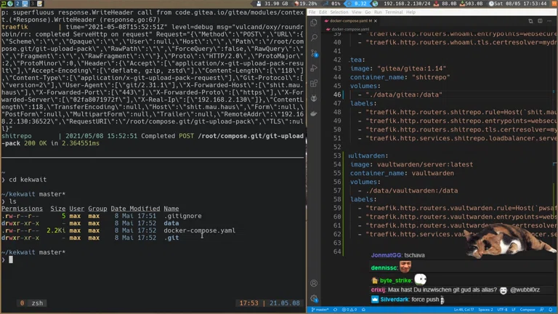Open the Docker whale view
This screenshot has width=558, height=314.
(x=314, y=113)
